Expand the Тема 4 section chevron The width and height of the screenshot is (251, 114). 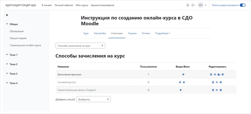coord(7,83)
